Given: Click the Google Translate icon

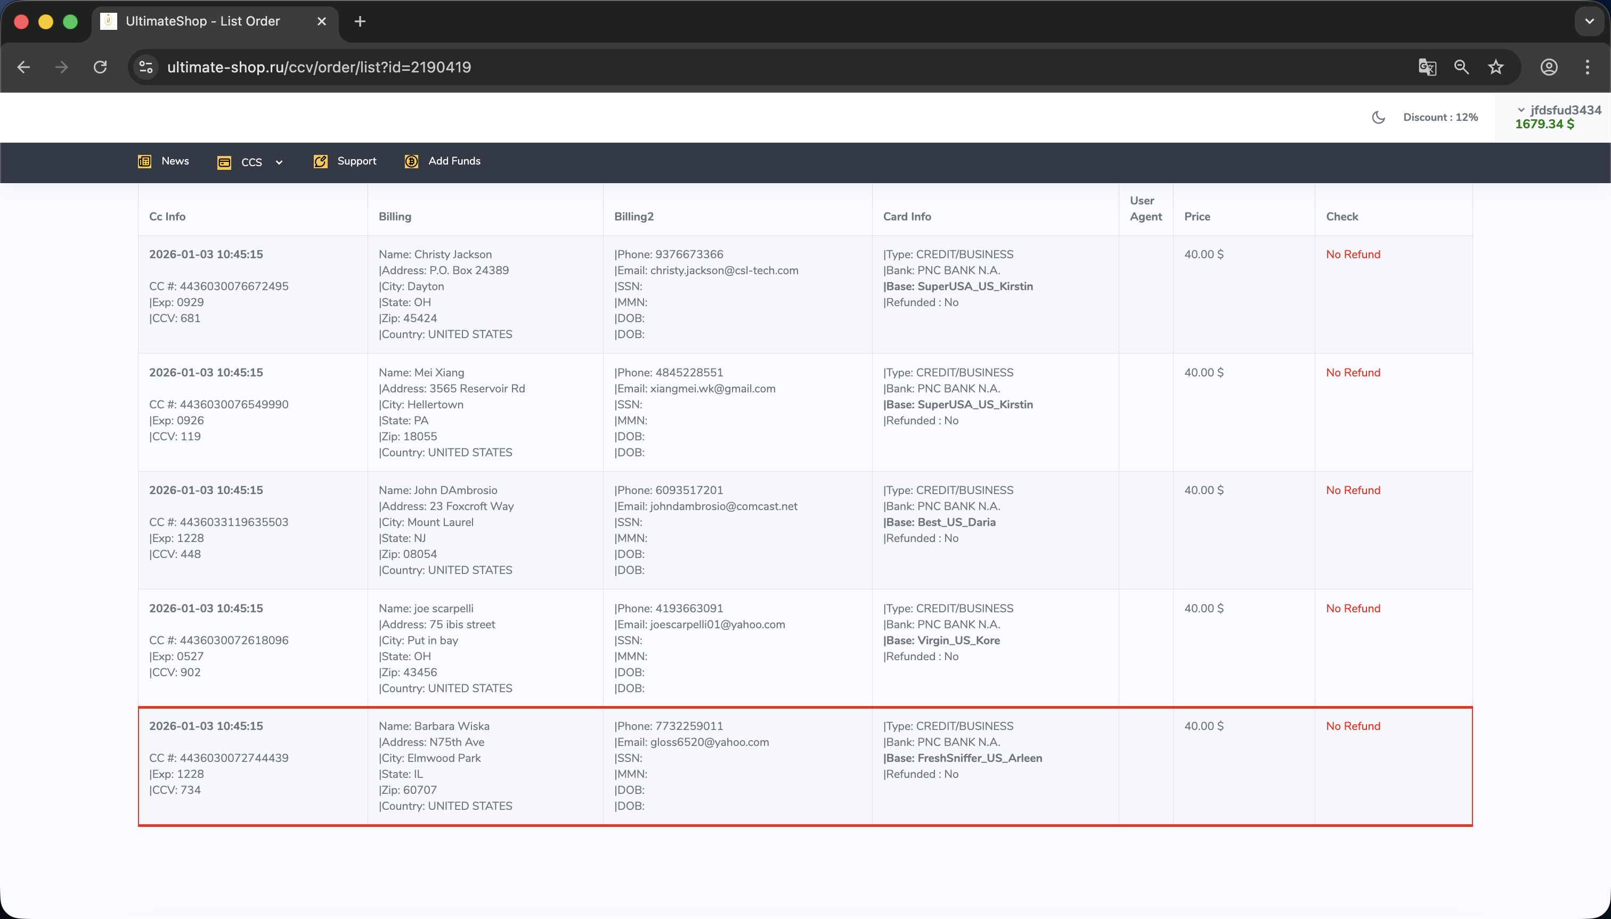Looking at the screenshot, I should (1427, 67).
